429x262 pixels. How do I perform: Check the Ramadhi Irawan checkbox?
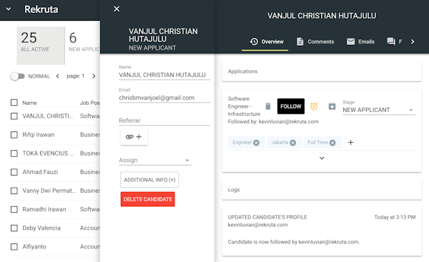[14, 209]
